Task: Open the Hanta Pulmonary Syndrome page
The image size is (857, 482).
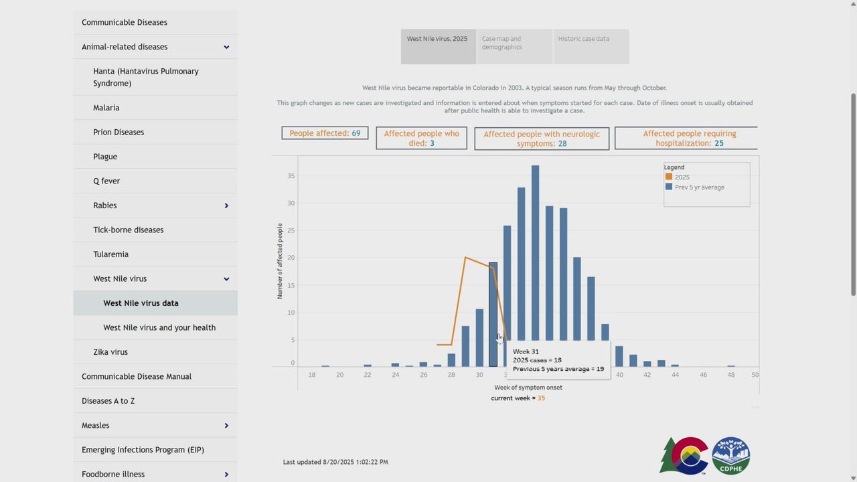Action: pos(146,77)
